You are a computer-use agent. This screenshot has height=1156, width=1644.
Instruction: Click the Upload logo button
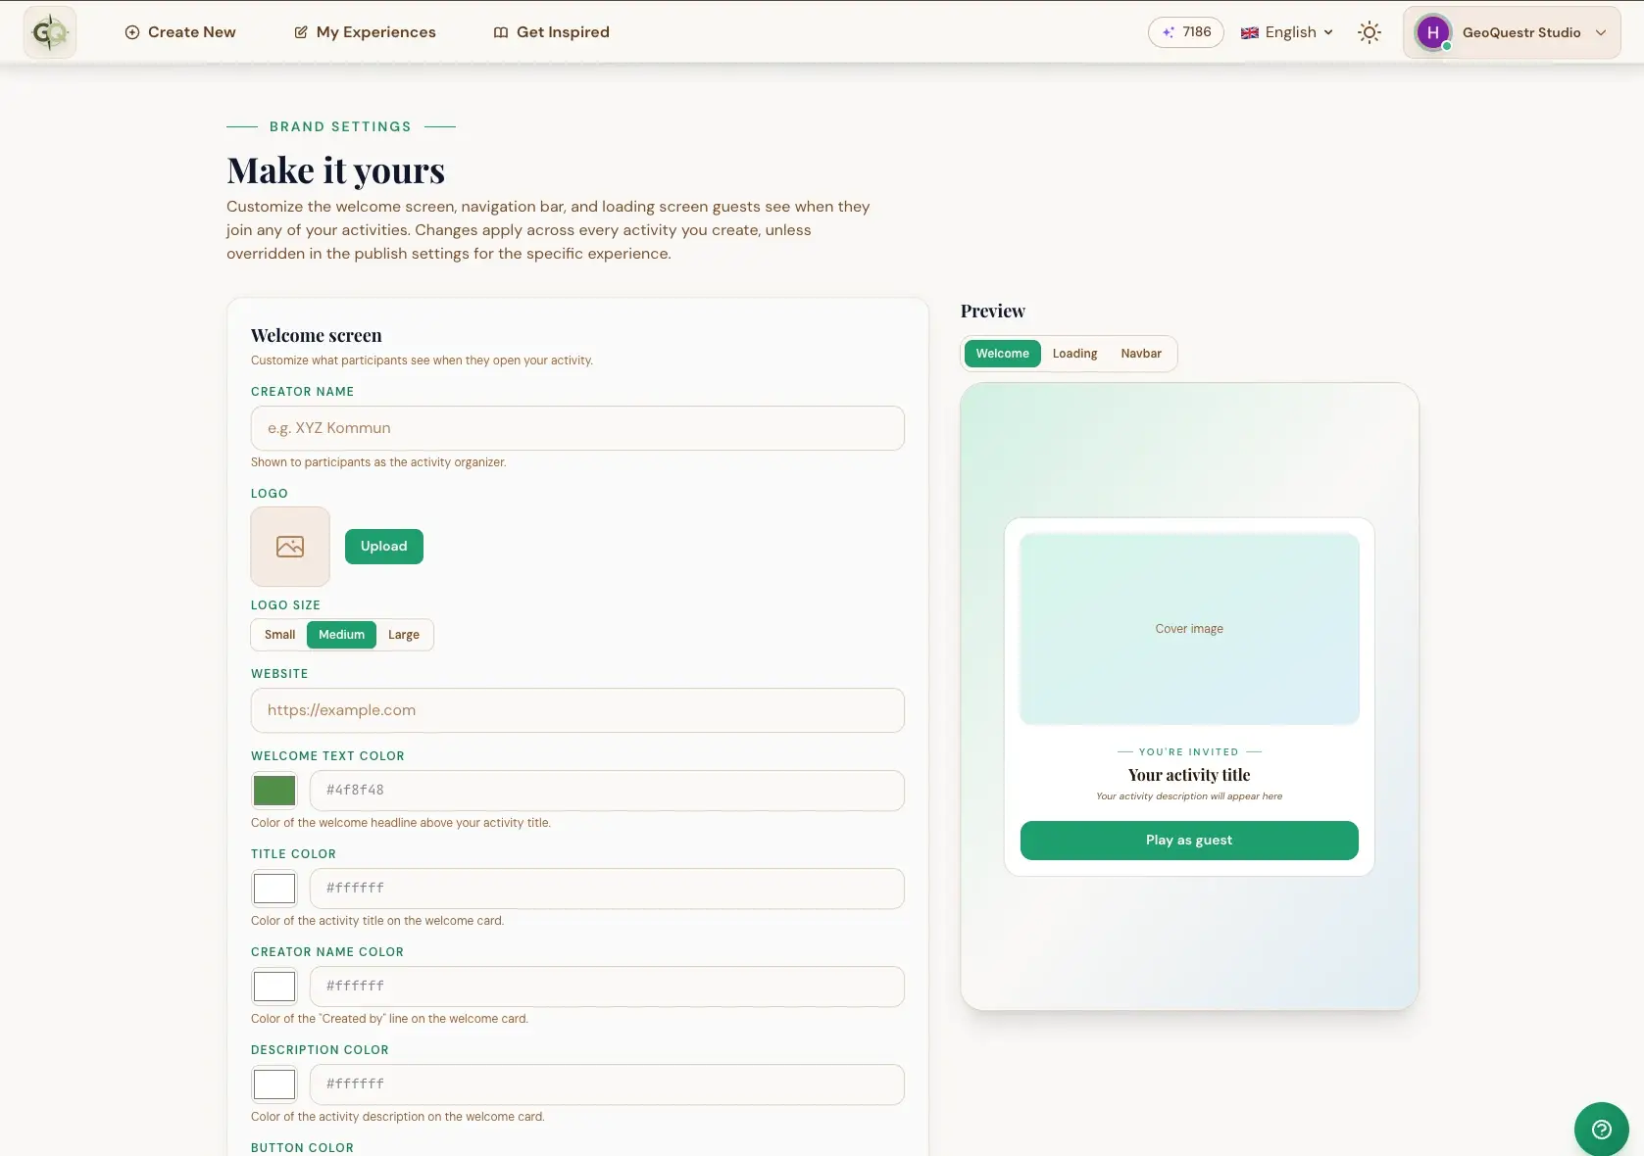click(x=384, y=547)
